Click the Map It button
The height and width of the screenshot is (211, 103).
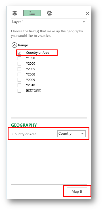click(77, 191)
